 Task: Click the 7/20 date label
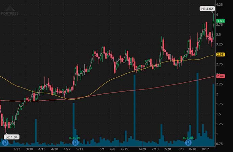(167, 149)
